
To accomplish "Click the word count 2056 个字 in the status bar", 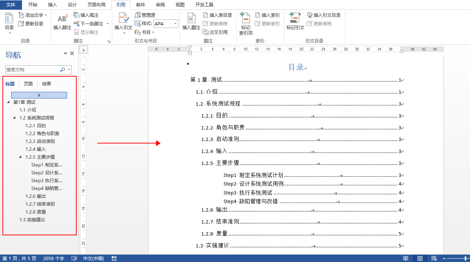I will click(x=54, y=258).
